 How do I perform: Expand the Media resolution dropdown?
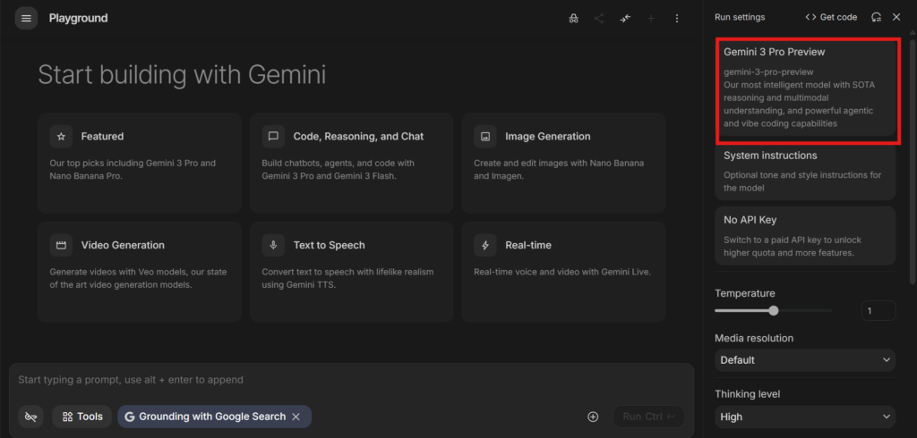805,360
